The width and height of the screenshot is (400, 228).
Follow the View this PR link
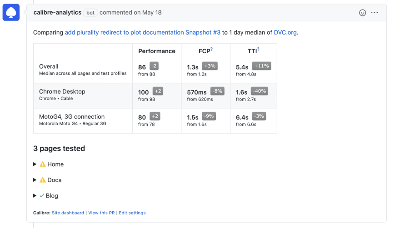[x=101, y=213]
